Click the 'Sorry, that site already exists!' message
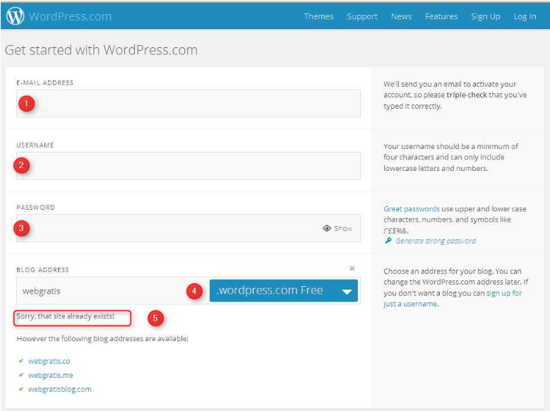Viewport: 550px width, 411px height. (65, 316)
